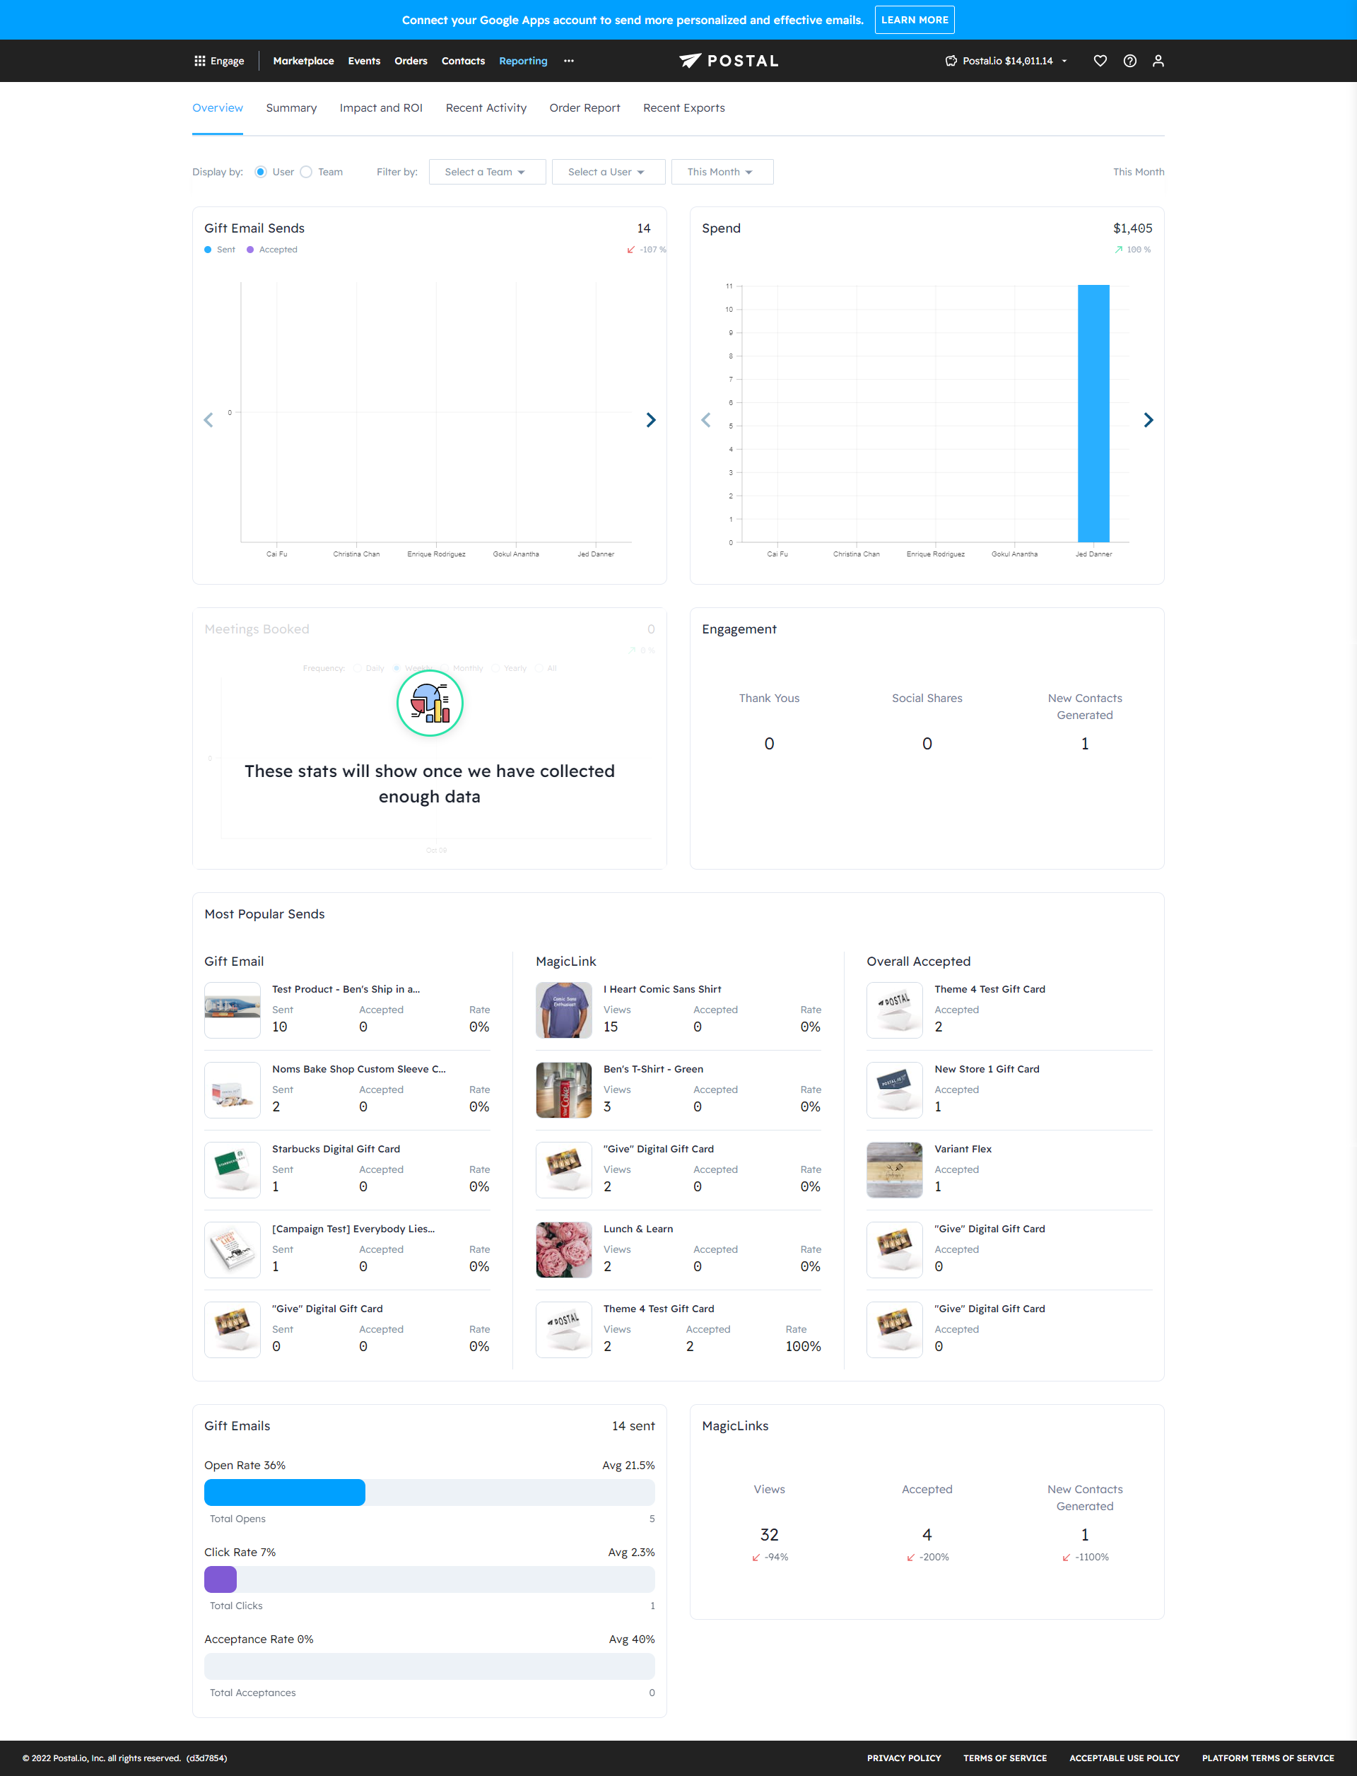Open the Privacy Policy footer link

(903, 1758)
